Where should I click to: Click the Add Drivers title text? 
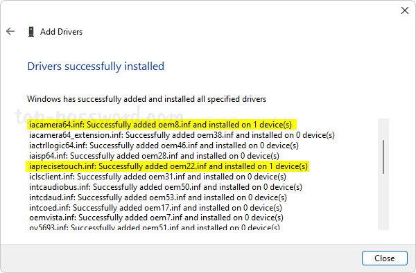tap(61, 32)
